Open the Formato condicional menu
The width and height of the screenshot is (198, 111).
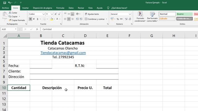point(140,17)
